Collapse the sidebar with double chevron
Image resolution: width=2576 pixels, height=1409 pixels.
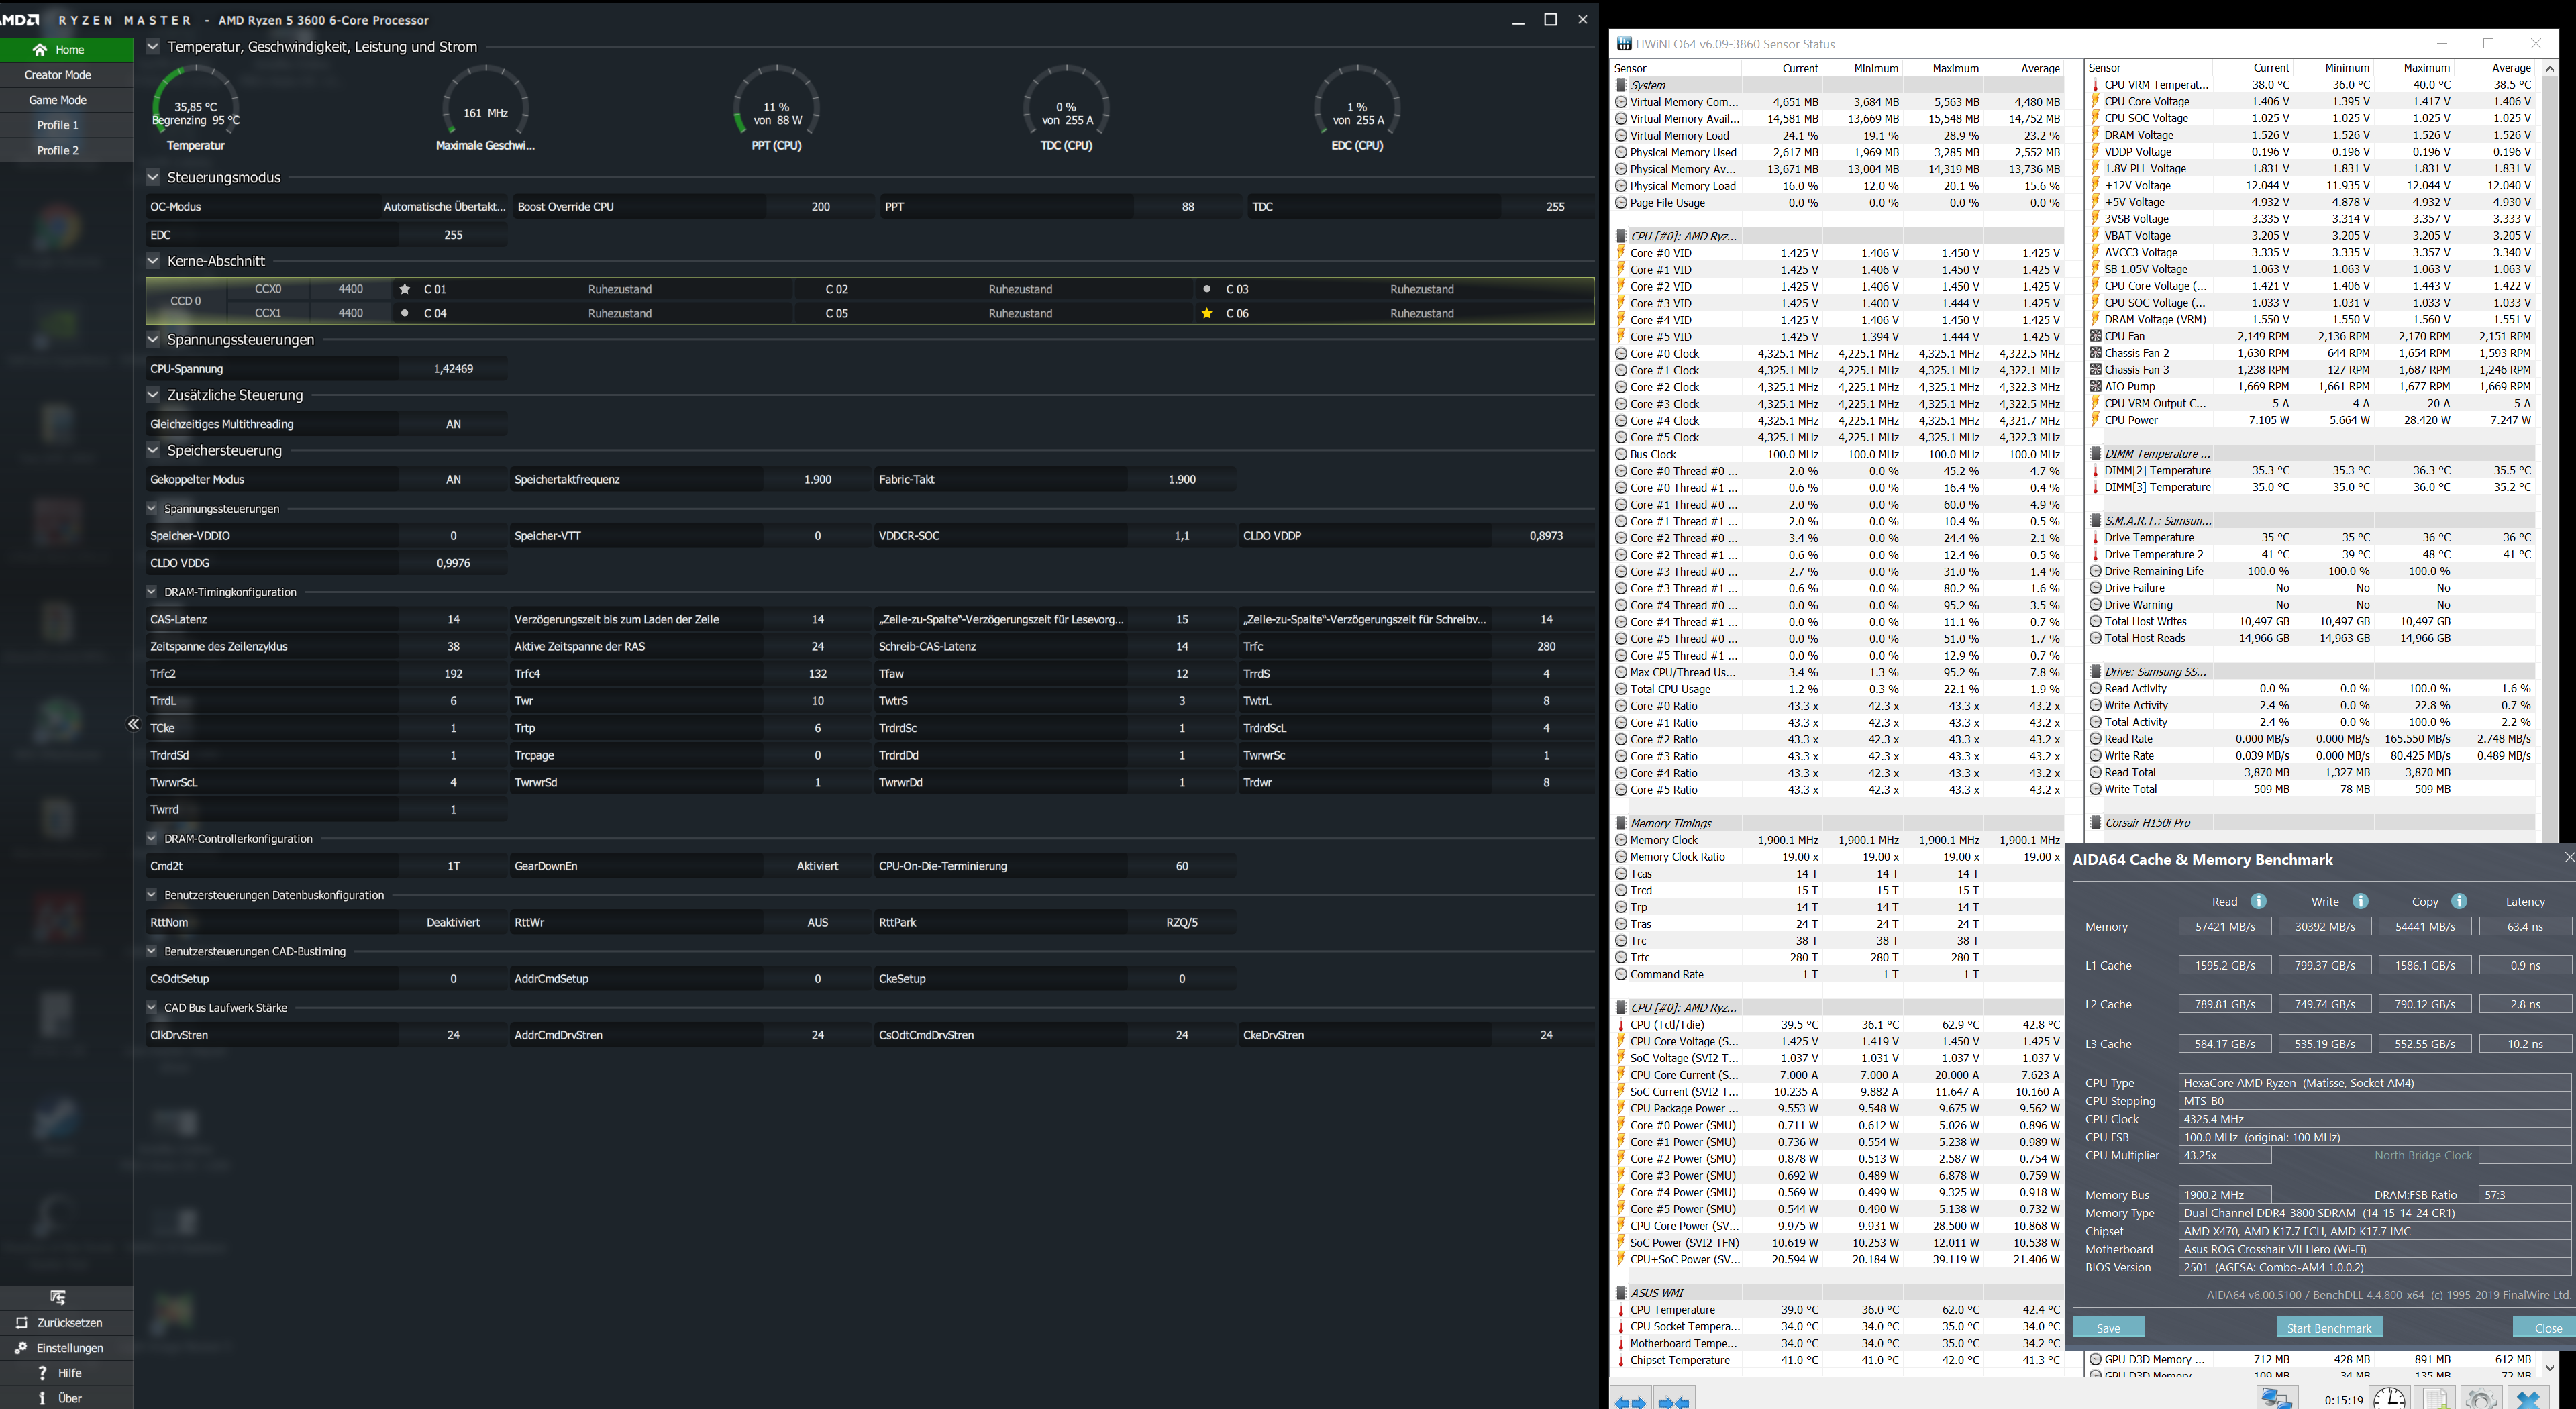[133, 724]
